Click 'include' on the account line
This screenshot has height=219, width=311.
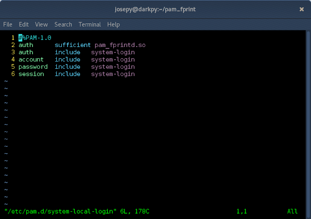pyautogui.click(x=68, y=59)
